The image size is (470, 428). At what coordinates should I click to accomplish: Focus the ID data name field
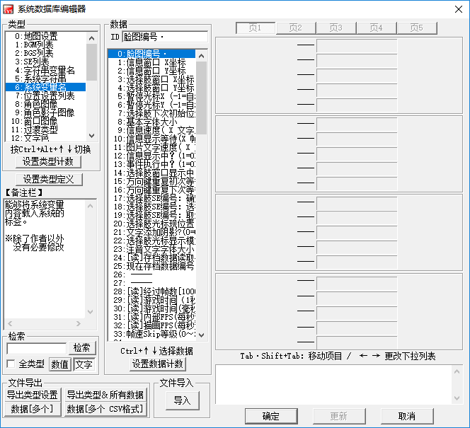coord(165,37)
